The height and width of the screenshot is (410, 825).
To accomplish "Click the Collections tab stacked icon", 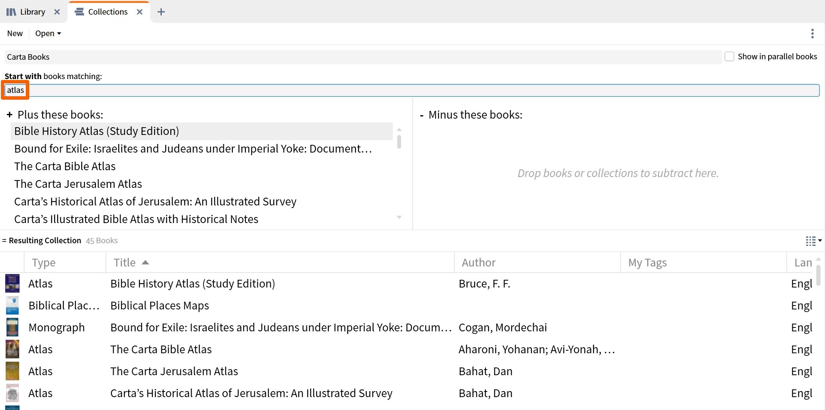I will click(79, 12).
